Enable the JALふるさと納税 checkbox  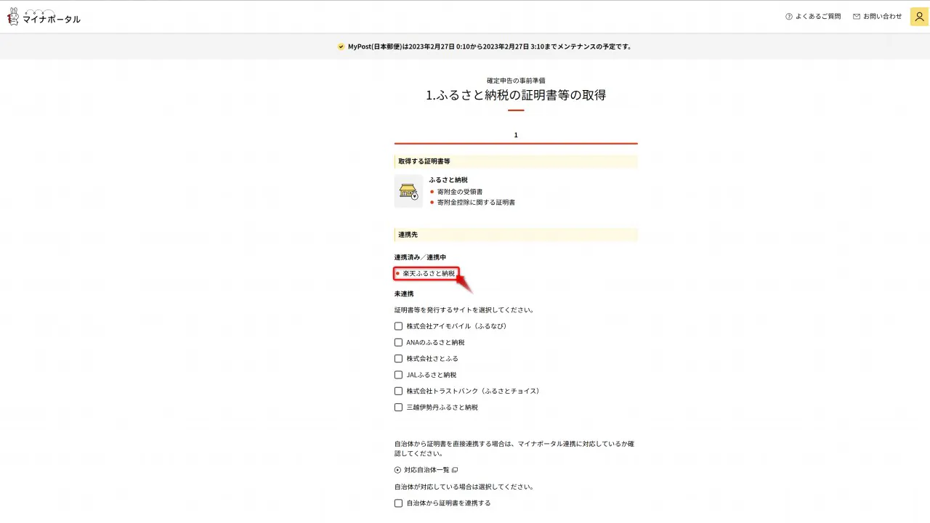point(398,375)
